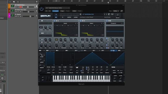The height and width of the screenshot is (94, 168).
Task: Click the PL Spacer track instrument icon
Action: [13, 15]
